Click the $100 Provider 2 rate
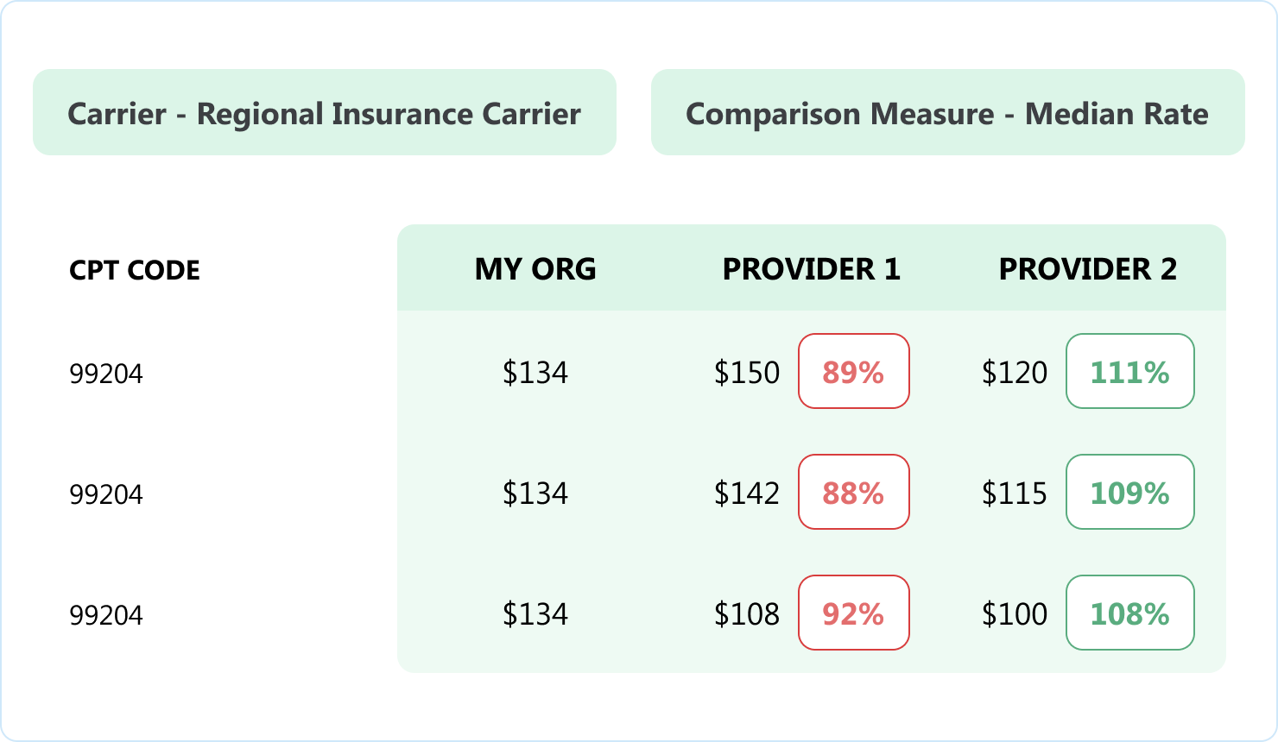Viewport: 1278px width, 742px height. coord(1015,614)
